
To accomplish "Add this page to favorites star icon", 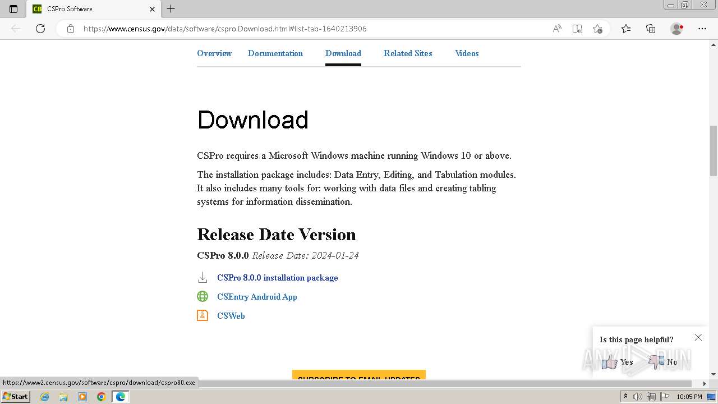I will (x=597, y=29).
